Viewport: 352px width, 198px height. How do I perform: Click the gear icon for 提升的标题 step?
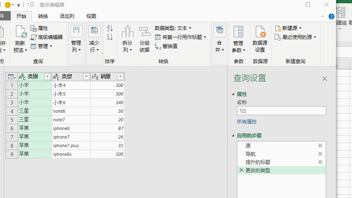[x=320, y=162]
